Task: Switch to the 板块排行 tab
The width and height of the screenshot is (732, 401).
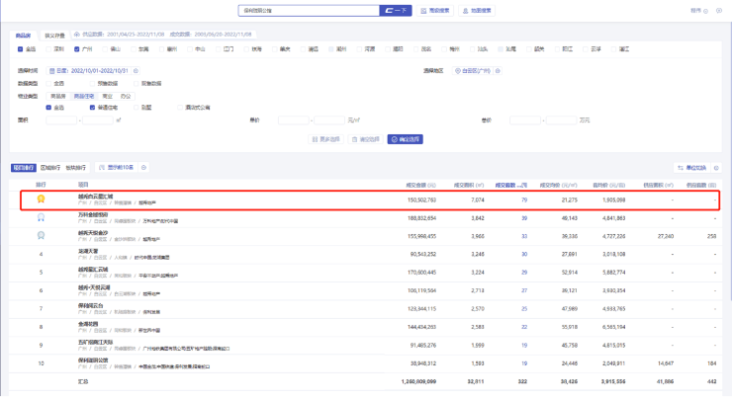Action: pyautogui.click(x=75, y=168)
